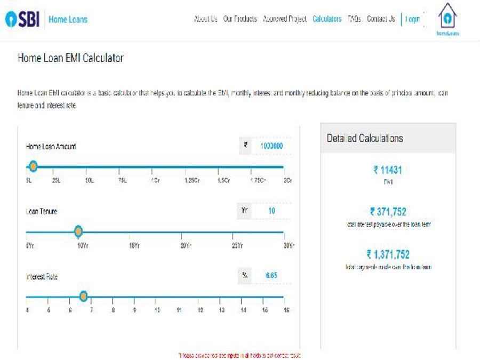Set tenure slider to 25Yr mark
Screen dimensions: 480x360
(233, 232)
